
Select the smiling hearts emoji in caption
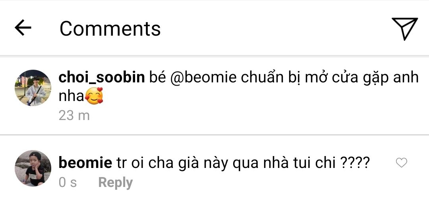pyautogui.click(x=94, y=96)
